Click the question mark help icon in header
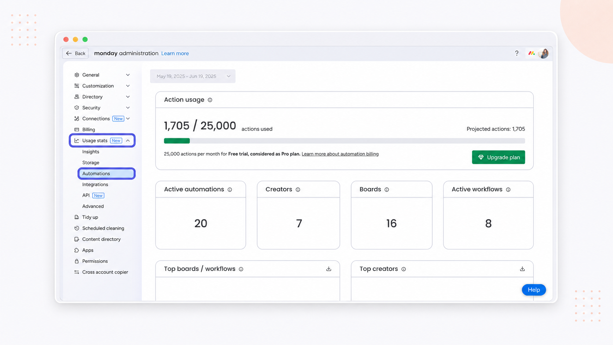This screenshot has width=613, height=345. [517, 54]
